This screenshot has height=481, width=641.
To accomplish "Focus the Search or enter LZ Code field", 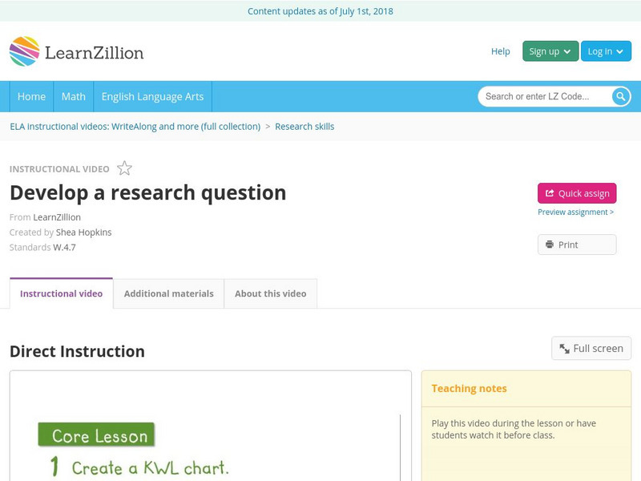I will coord(545,96).
